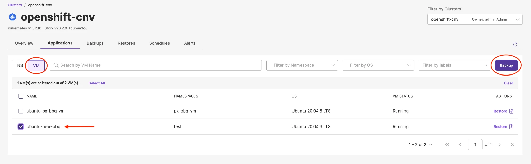531x164 pixels.
Task: Click the ubuntu-px-bbq-vm VM name
Action: coord(46,111)
